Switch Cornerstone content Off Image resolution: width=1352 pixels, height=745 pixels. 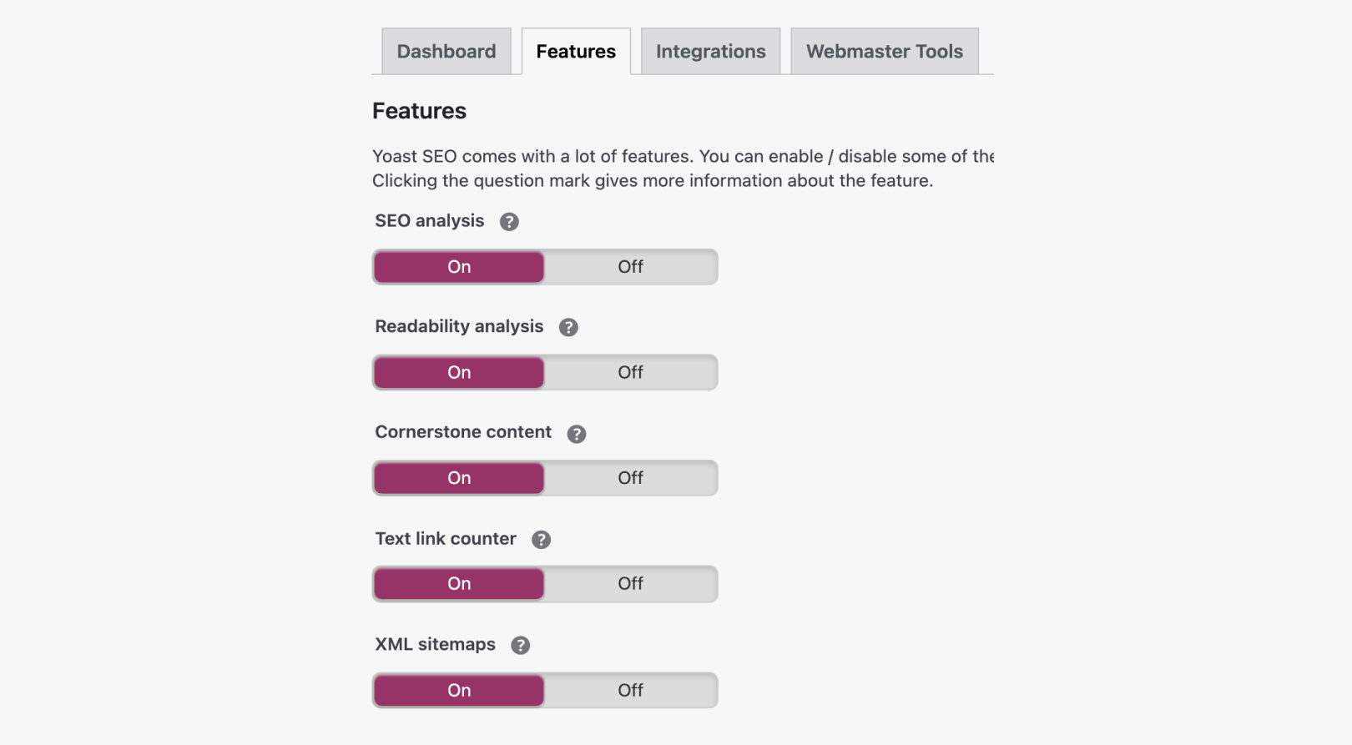coord(630,478)
